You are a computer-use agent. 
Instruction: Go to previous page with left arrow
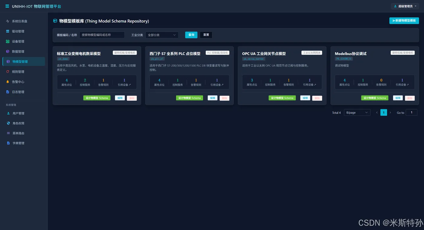tap(377, 113)
